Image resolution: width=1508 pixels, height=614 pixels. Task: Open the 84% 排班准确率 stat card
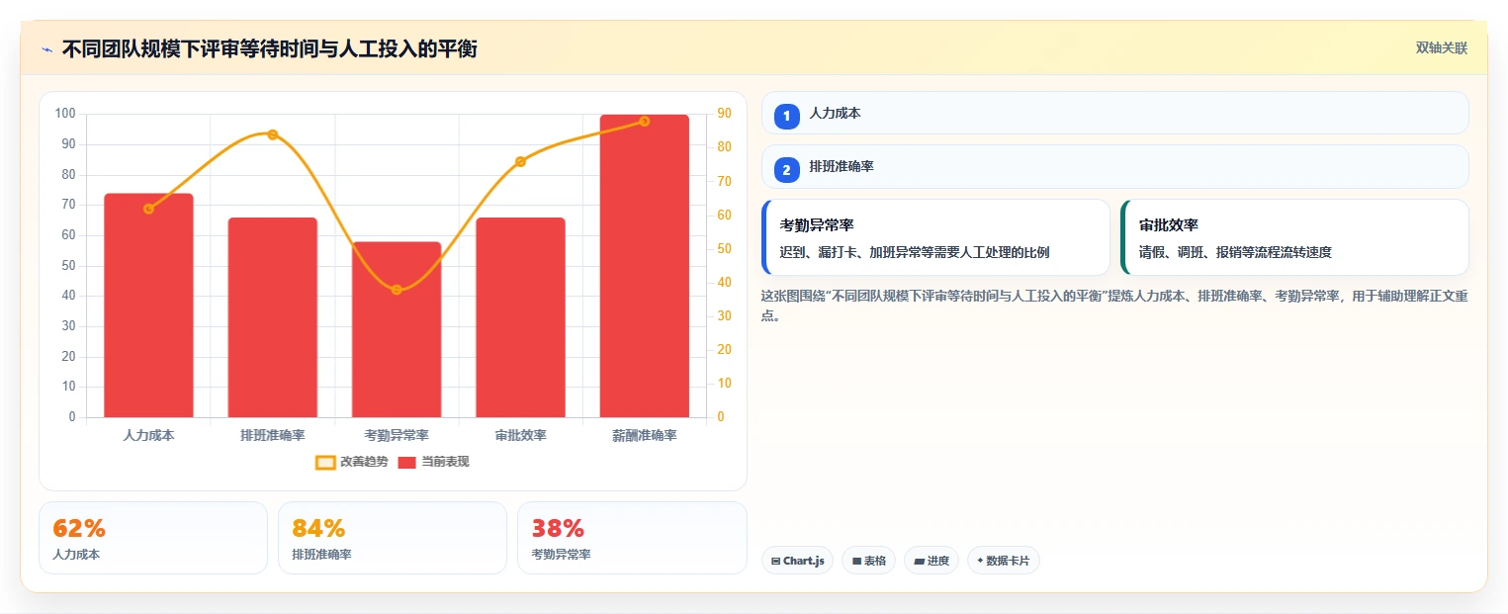(393, 538)
